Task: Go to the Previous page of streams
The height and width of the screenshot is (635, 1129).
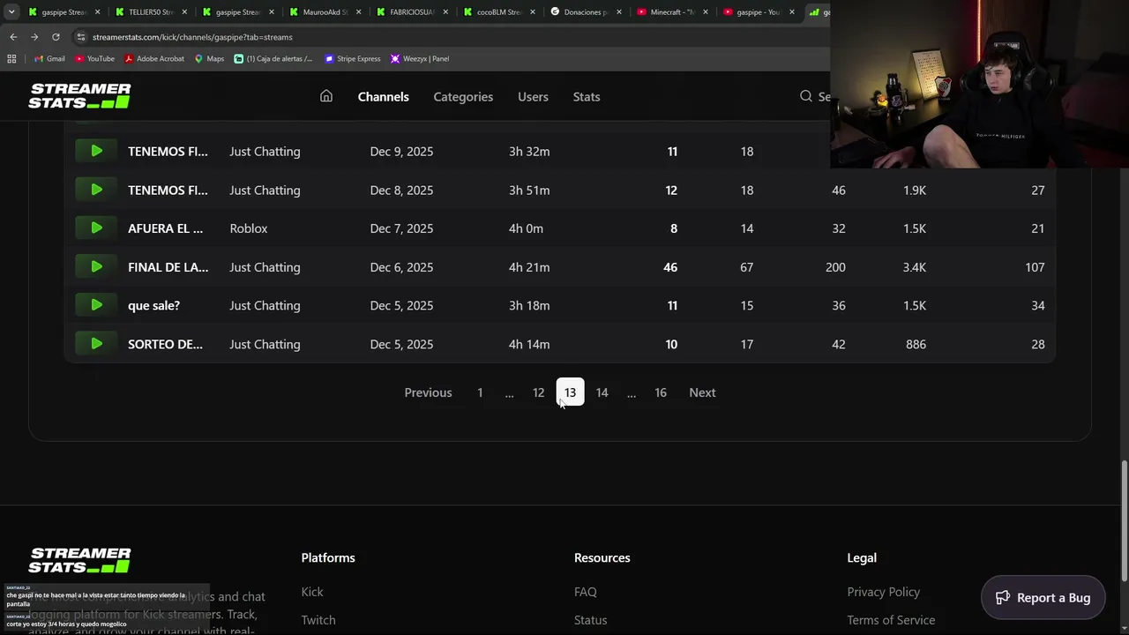Action: point(428,392)
